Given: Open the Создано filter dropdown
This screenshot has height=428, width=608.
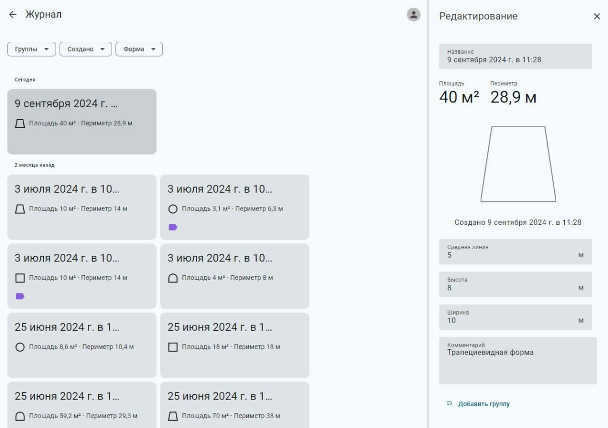Looking at the screenshot, I should coord(85,49).
